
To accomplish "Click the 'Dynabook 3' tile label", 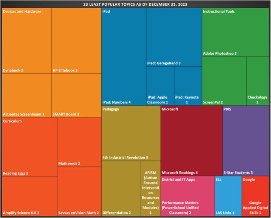I will tap(13, 70).
